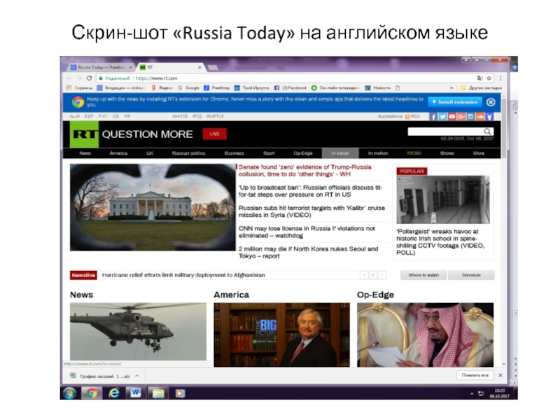Pause the Newsline ticker

[x=373, y=275]
